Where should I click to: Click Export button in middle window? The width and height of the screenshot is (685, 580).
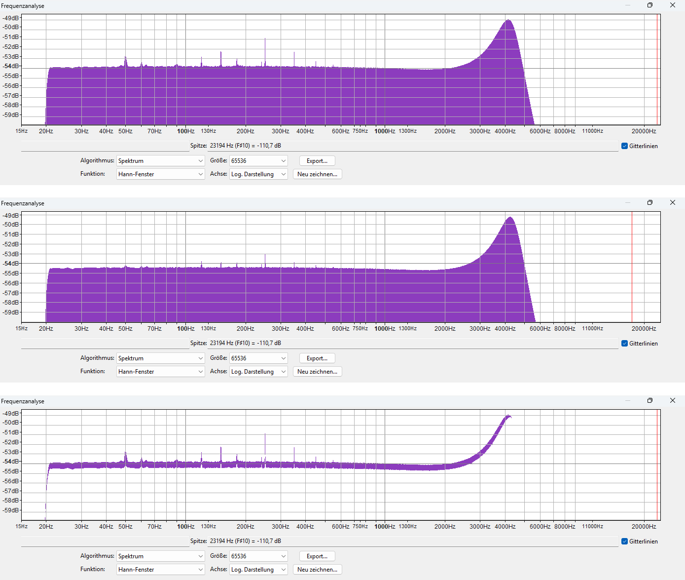pyautogui.click(x=317, y=358)
